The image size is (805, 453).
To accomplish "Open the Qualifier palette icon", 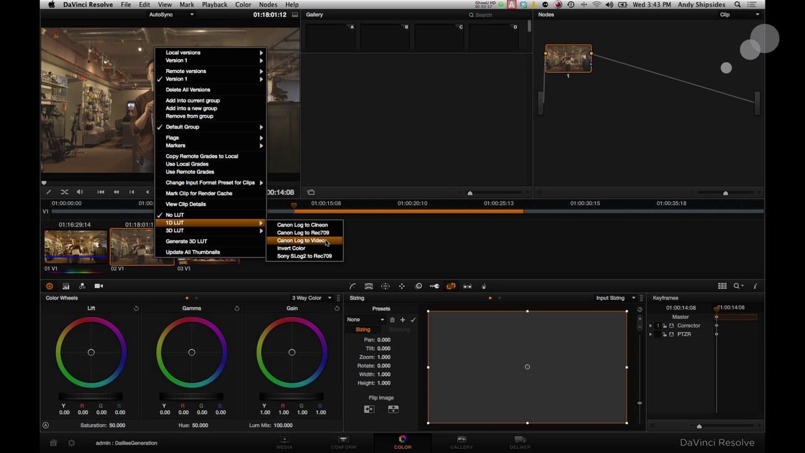I will tap(369, 286).
